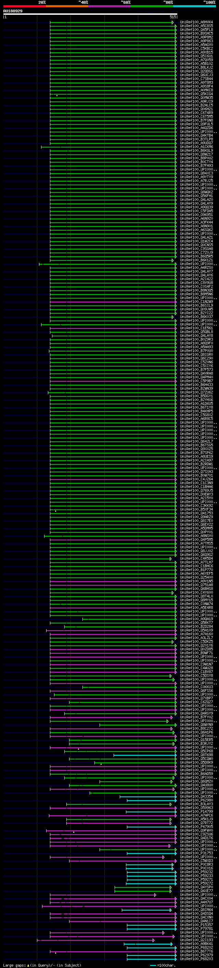Open hit UniRef100_C5KBC2

click(196, 48)
